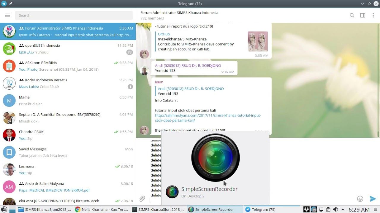This screenshot has height=213, width=380.
Task: Click the unread badge on Koder Indonesia Bersatu
Action: click(x=130, y=87)
